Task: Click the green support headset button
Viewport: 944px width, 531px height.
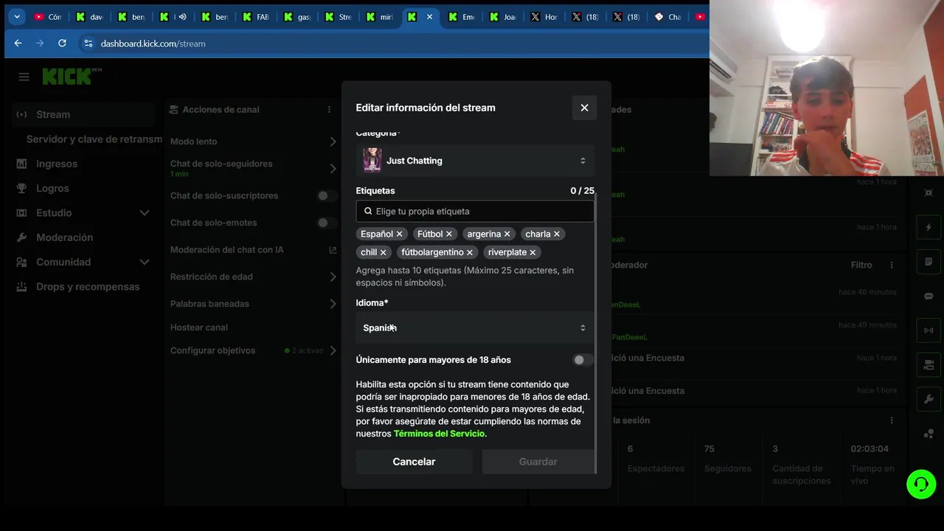Action: tap(921, 485)
